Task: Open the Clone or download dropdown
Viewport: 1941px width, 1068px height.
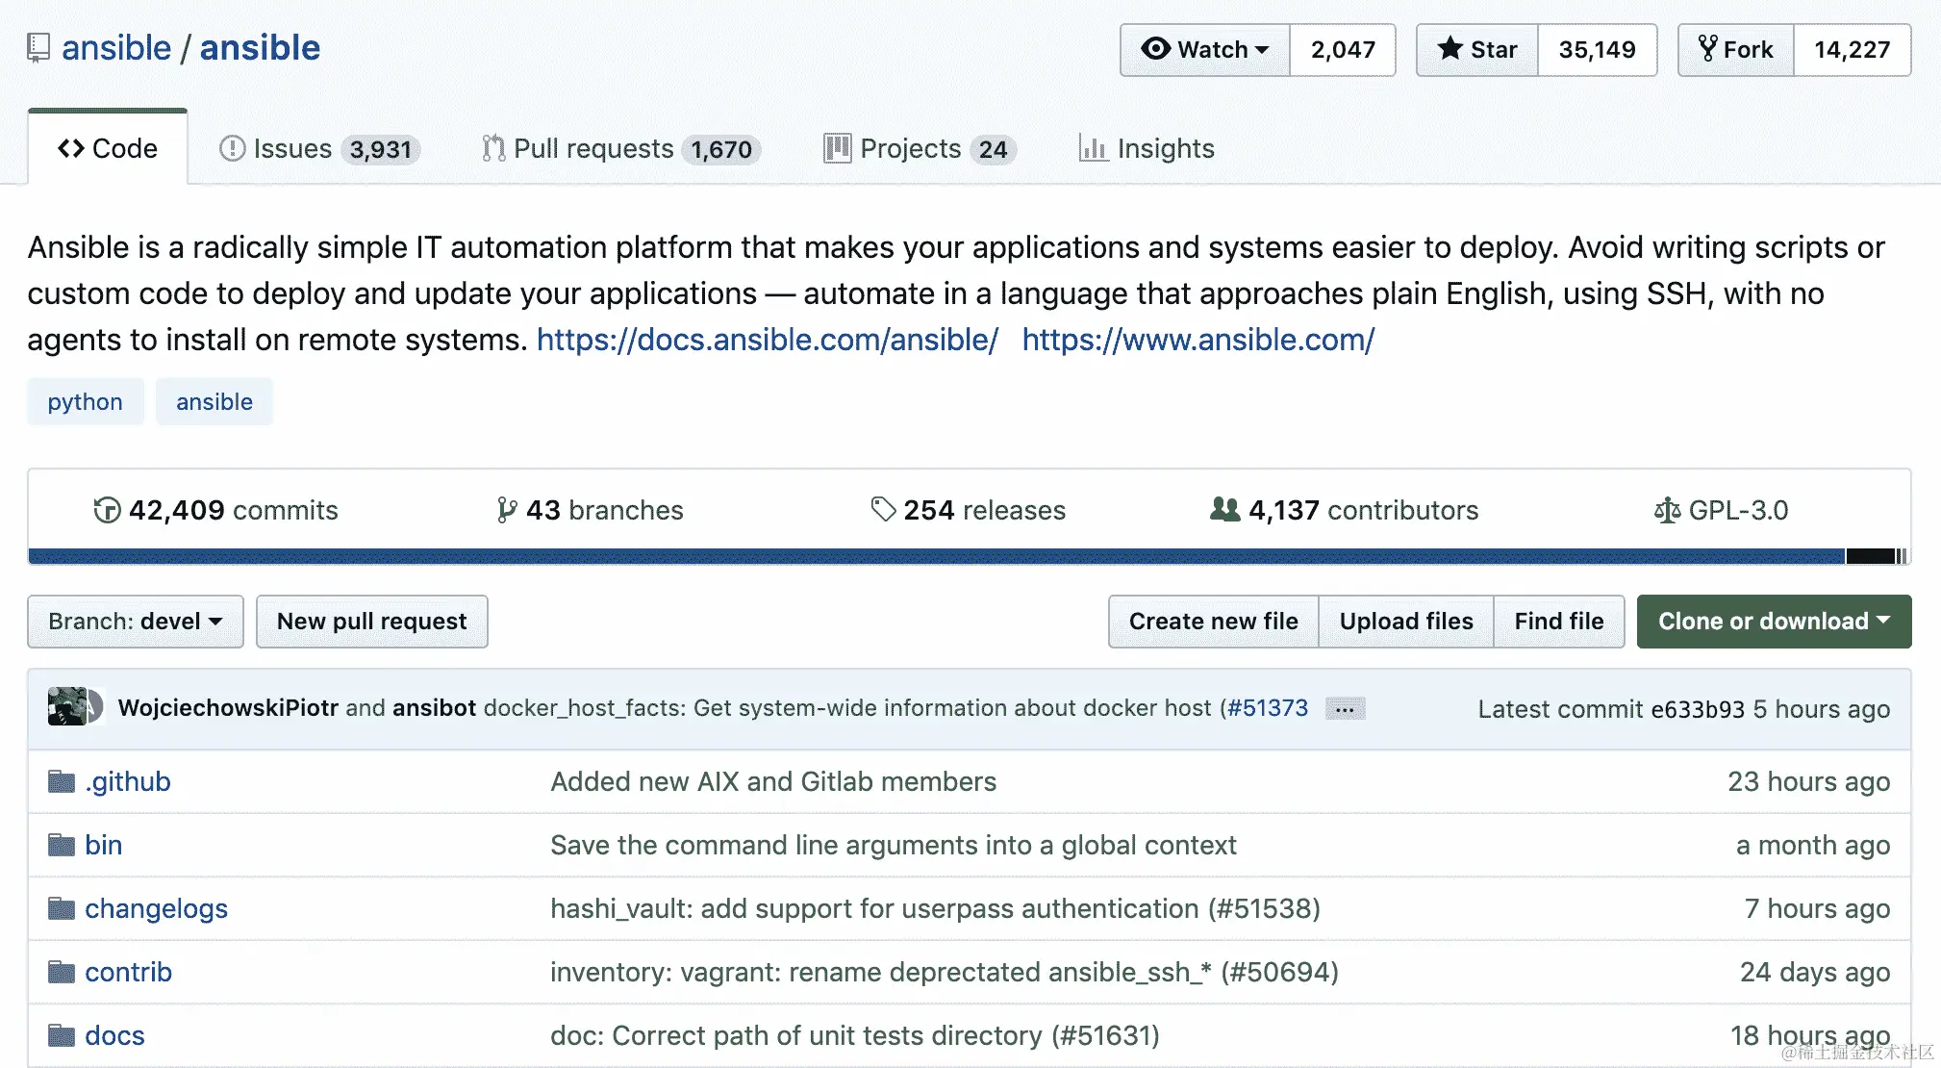Action: pyautogui.click(x=1774, y=622)
